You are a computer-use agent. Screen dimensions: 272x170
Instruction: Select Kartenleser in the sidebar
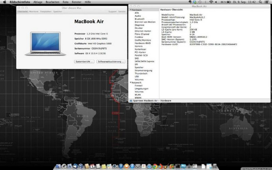(x=140, y=49)
